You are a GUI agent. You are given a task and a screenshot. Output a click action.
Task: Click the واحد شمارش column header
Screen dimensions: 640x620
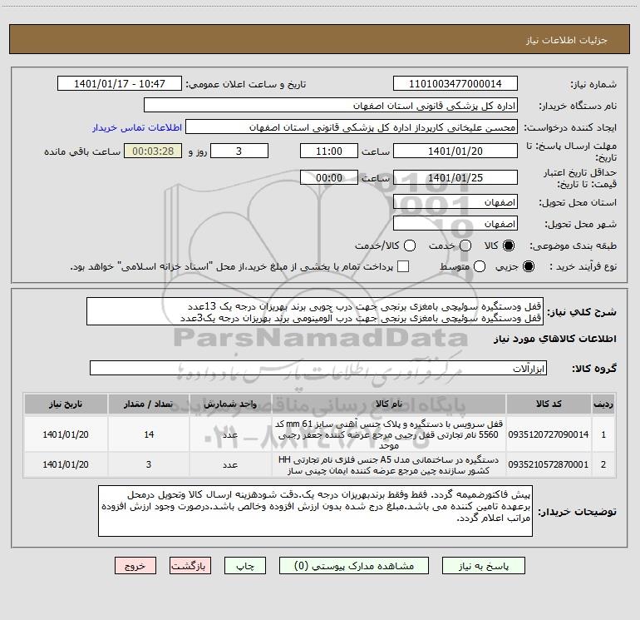click(230, 404)
